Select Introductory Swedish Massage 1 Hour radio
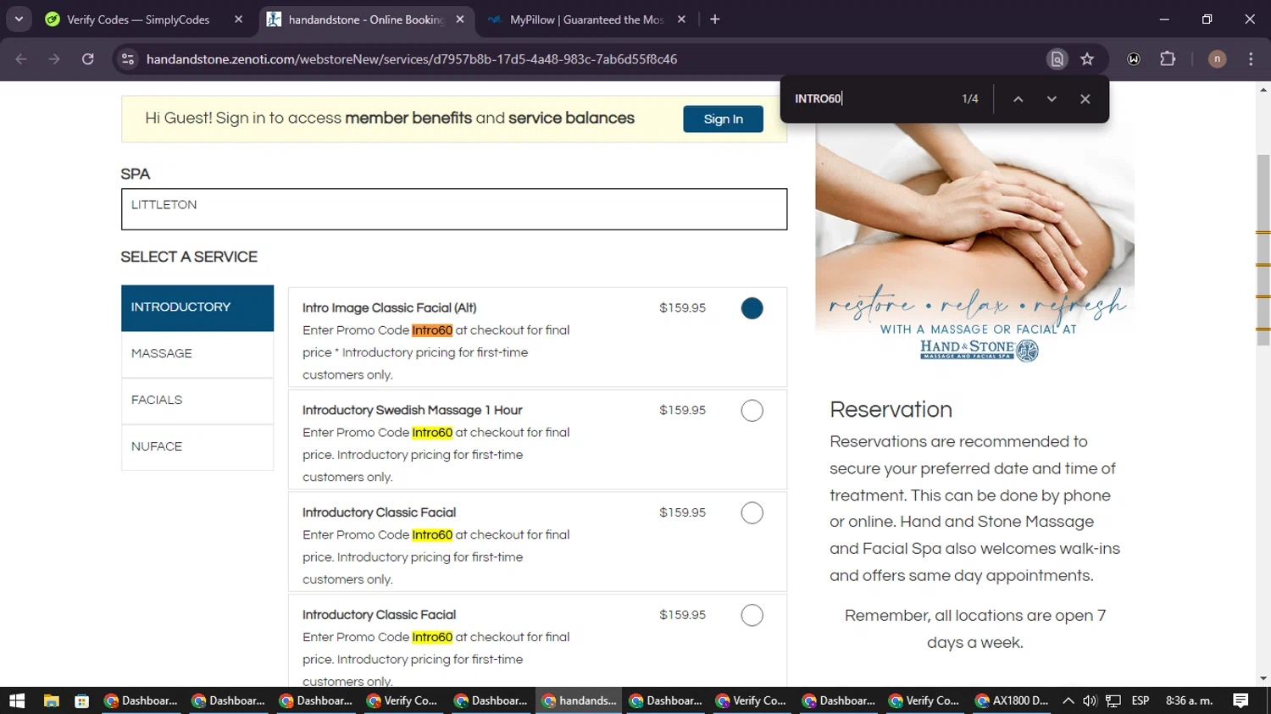 tap(752, 411)
